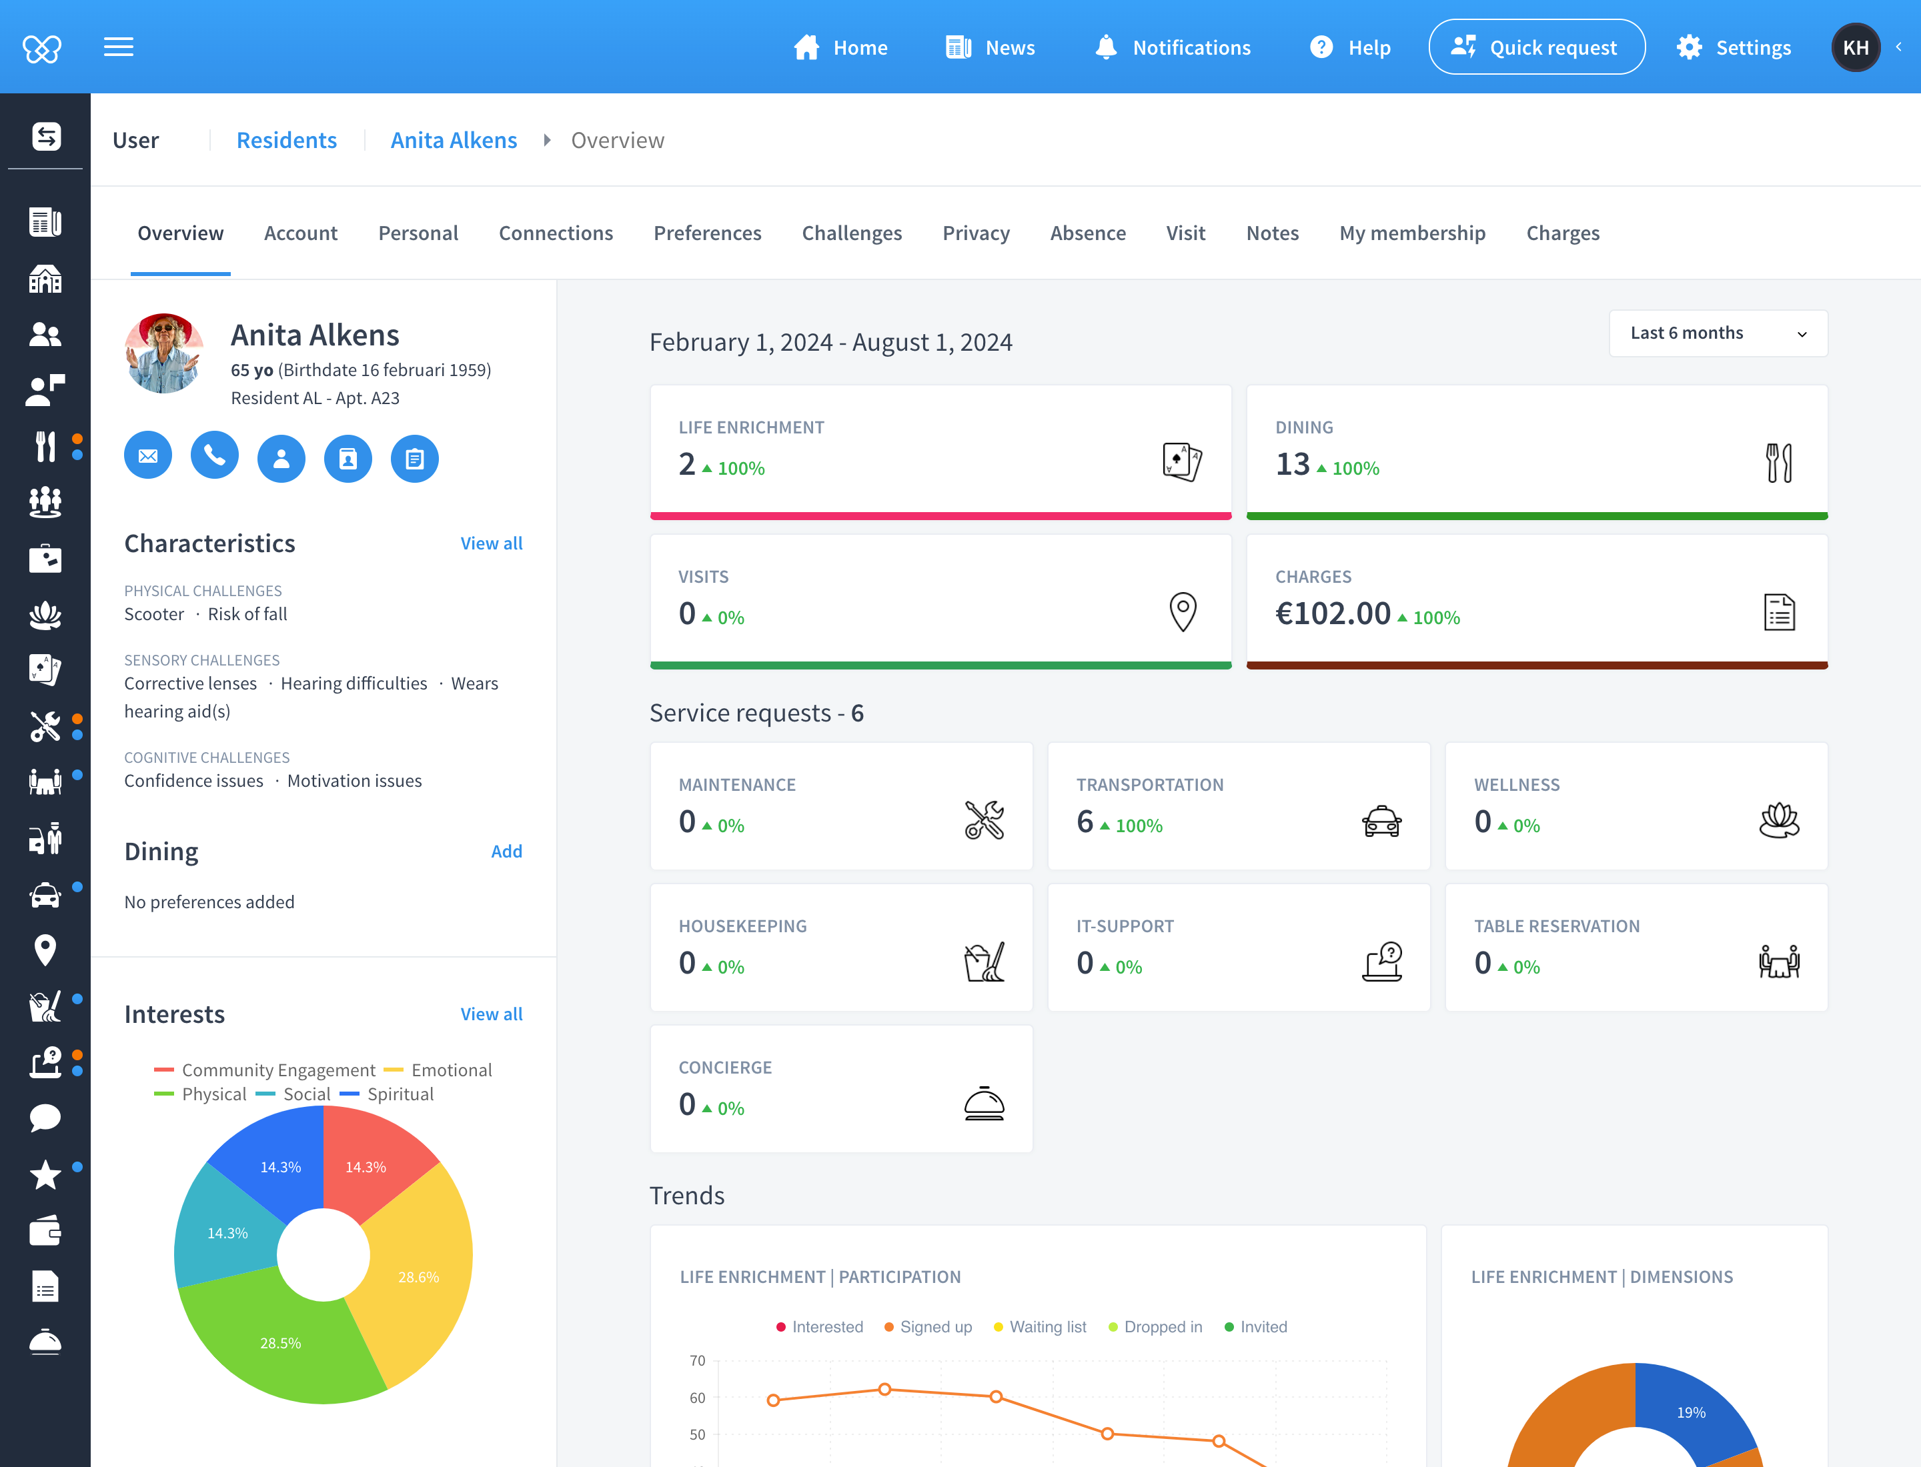Toggle the Interested legend entry
This screenshot has height=1467, width=1921.
(x=819, y=1326)
